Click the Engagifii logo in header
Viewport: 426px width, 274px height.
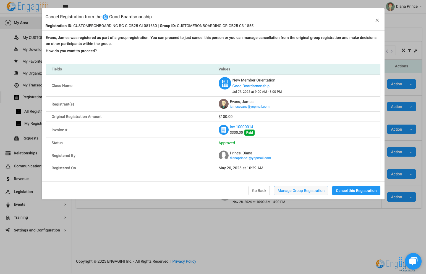[x=28, y=6]
